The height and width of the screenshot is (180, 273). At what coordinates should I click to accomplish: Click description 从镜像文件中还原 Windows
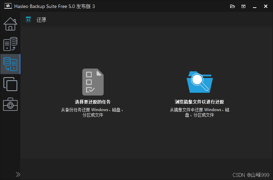199,112
